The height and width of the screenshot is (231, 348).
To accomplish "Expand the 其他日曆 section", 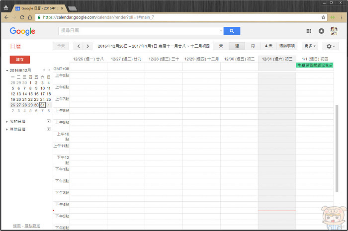I will 7,130.
